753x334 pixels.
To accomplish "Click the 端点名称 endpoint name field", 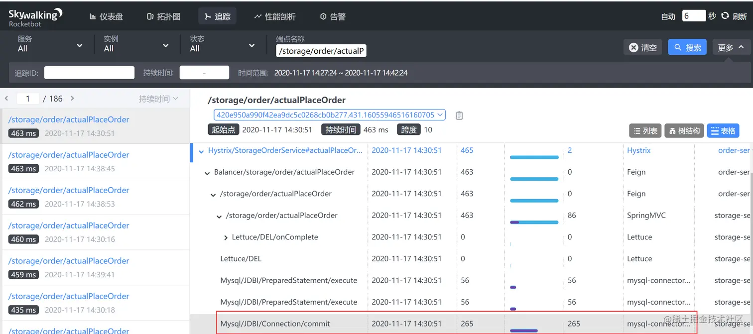I will (321, 51).
